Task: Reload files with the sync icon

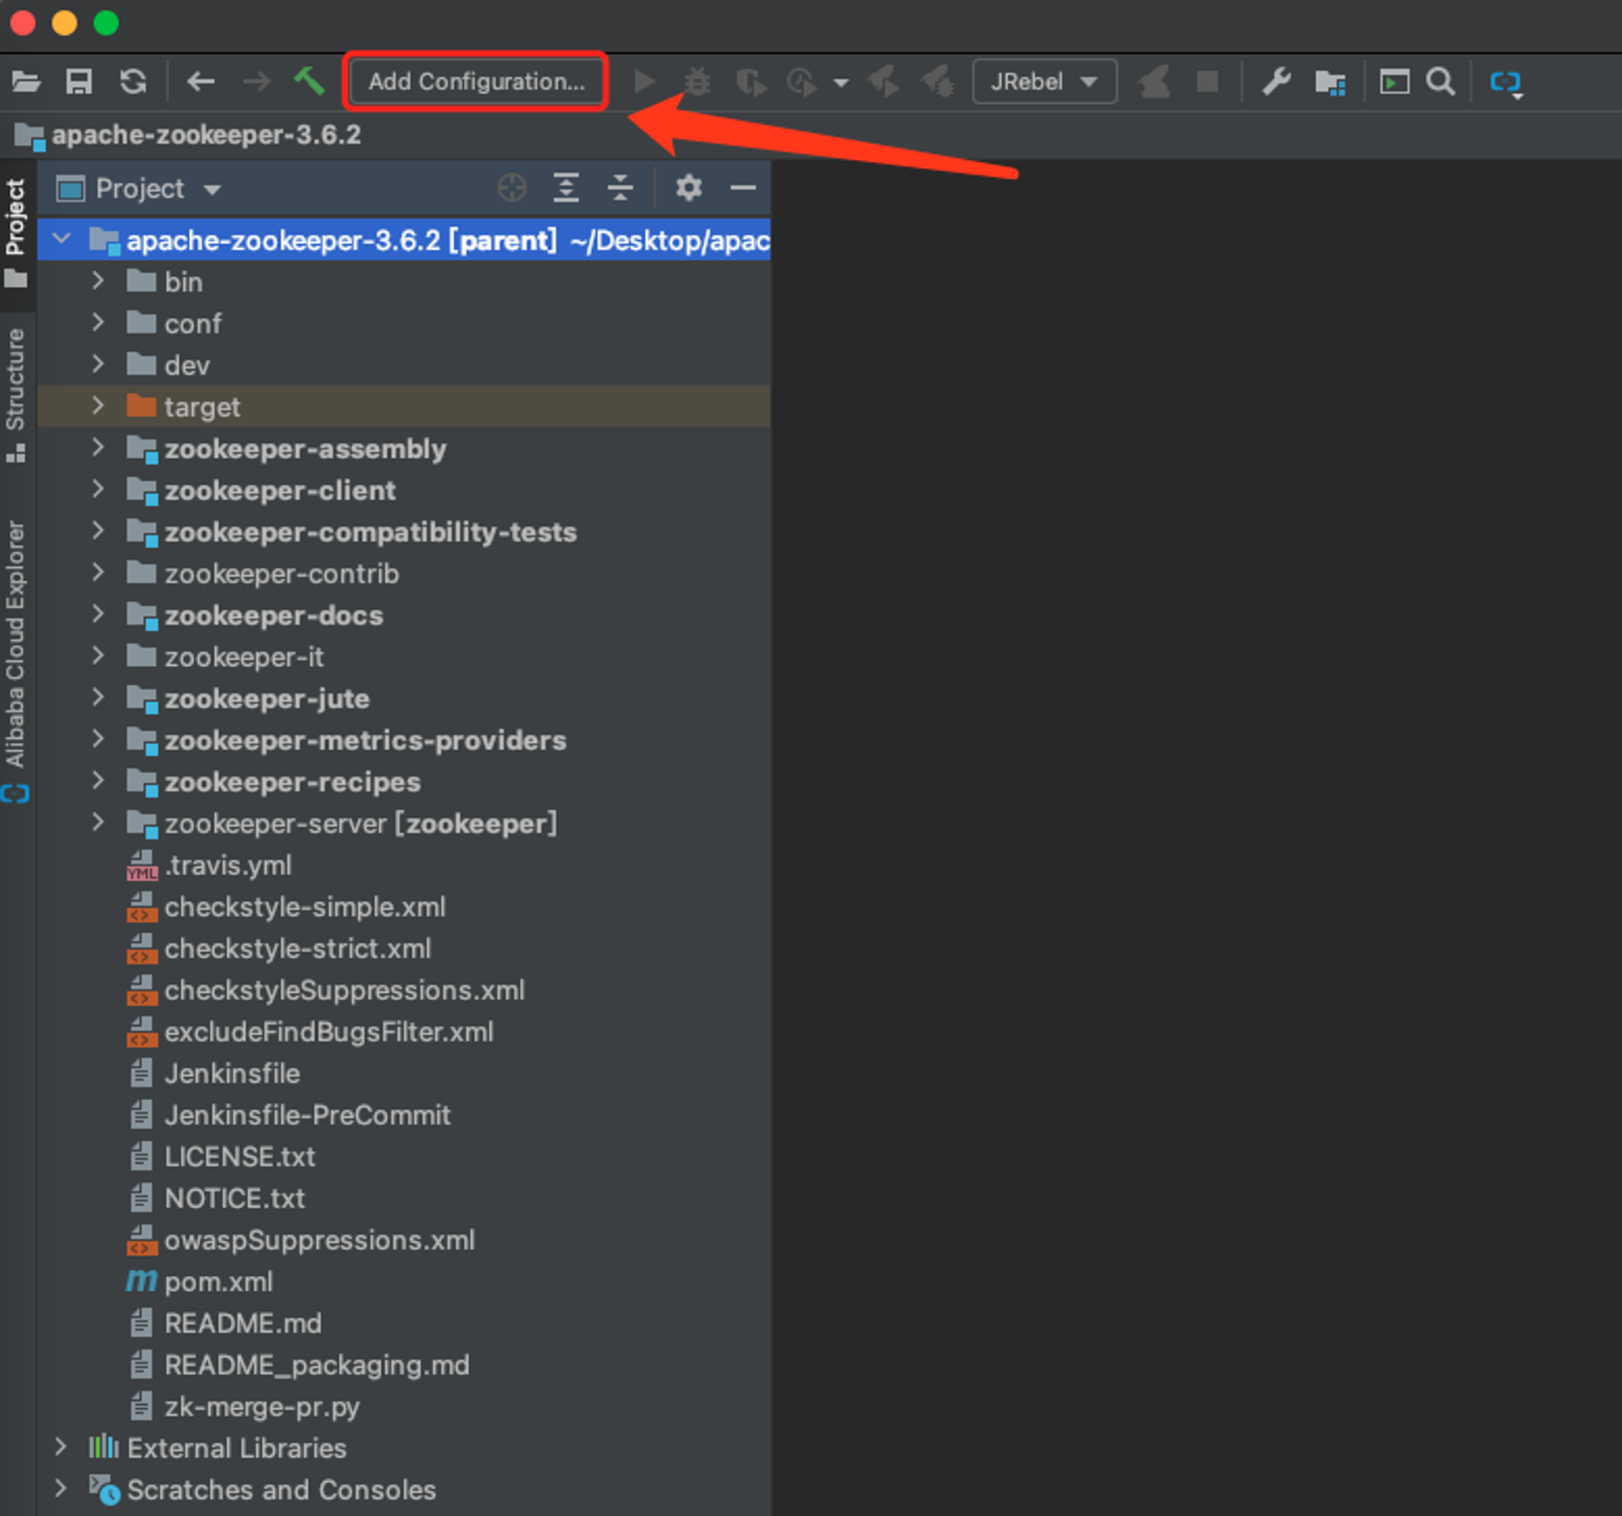Action: tap(133, 82)
